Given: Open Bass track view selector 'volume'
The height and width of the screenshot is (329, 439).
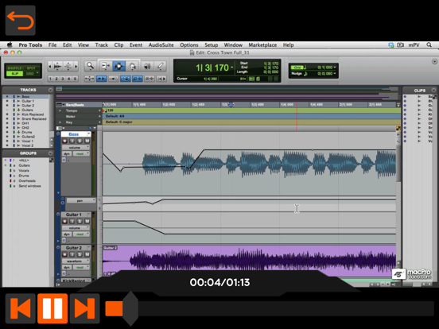Looking at the screenshot, I should coord(76,148).
